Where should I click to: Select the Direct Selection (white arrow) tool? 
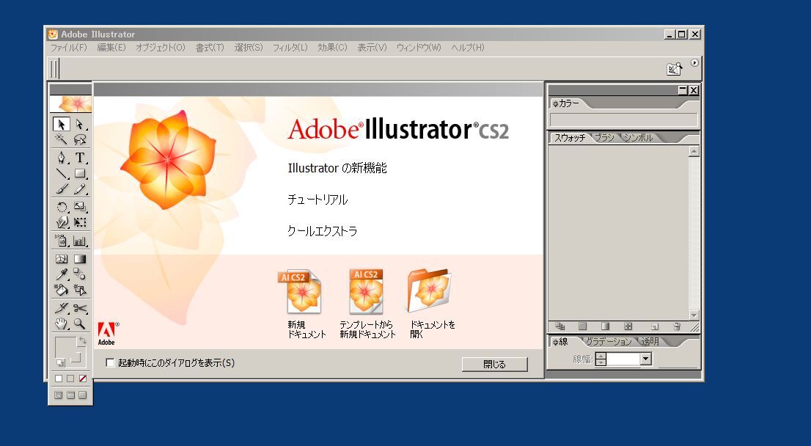coord(80,124)
